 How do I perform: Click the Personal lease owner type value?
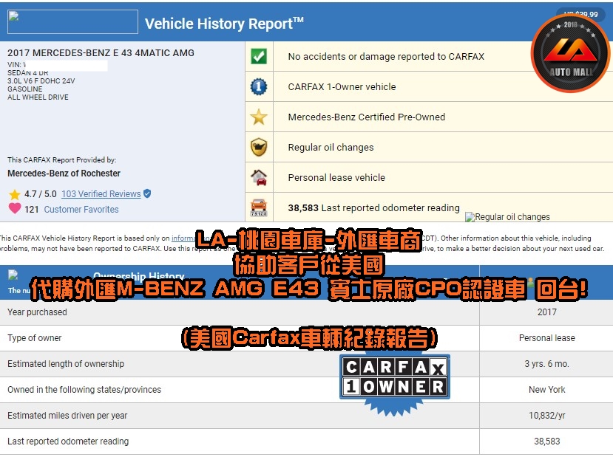546,338
